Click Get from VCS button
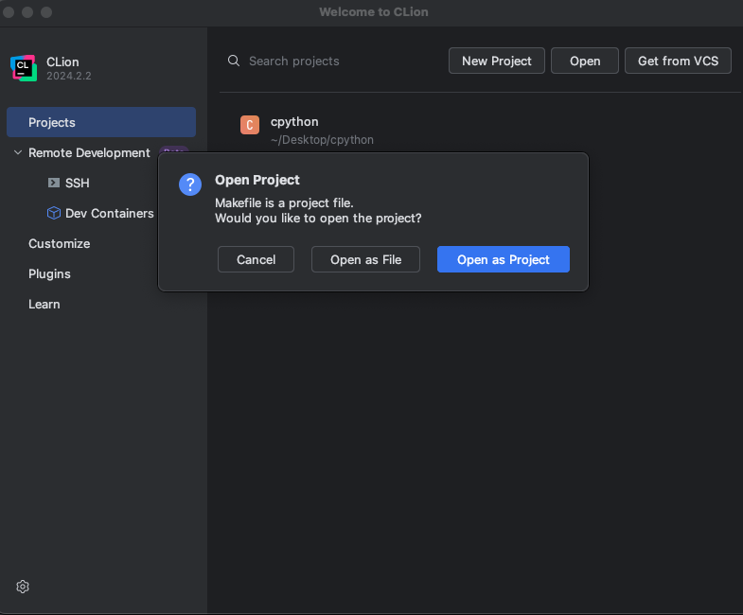The width and height of the screenshot is (743, 615). click(x=677, y=61)
